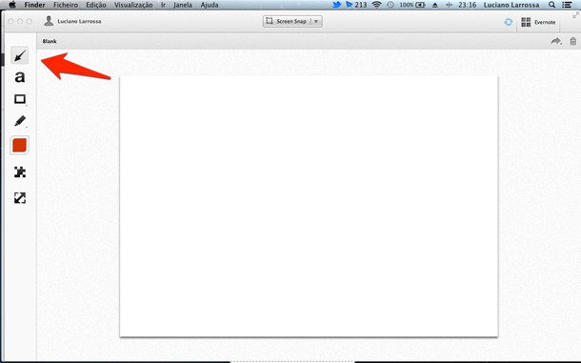Open the Ir menu
Viewport: 581px width, 363px height.
pos(163,5)
